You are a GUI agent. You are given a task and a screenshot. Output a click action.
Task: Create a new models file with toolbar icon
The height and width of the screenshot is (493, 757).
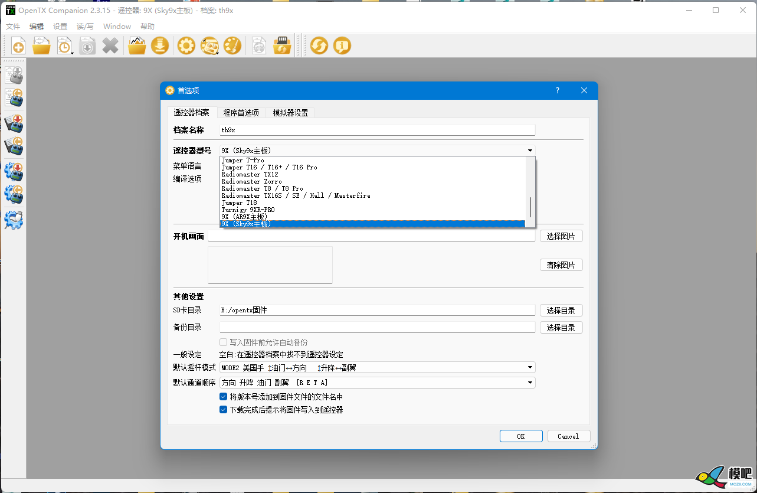coord(18,46)
